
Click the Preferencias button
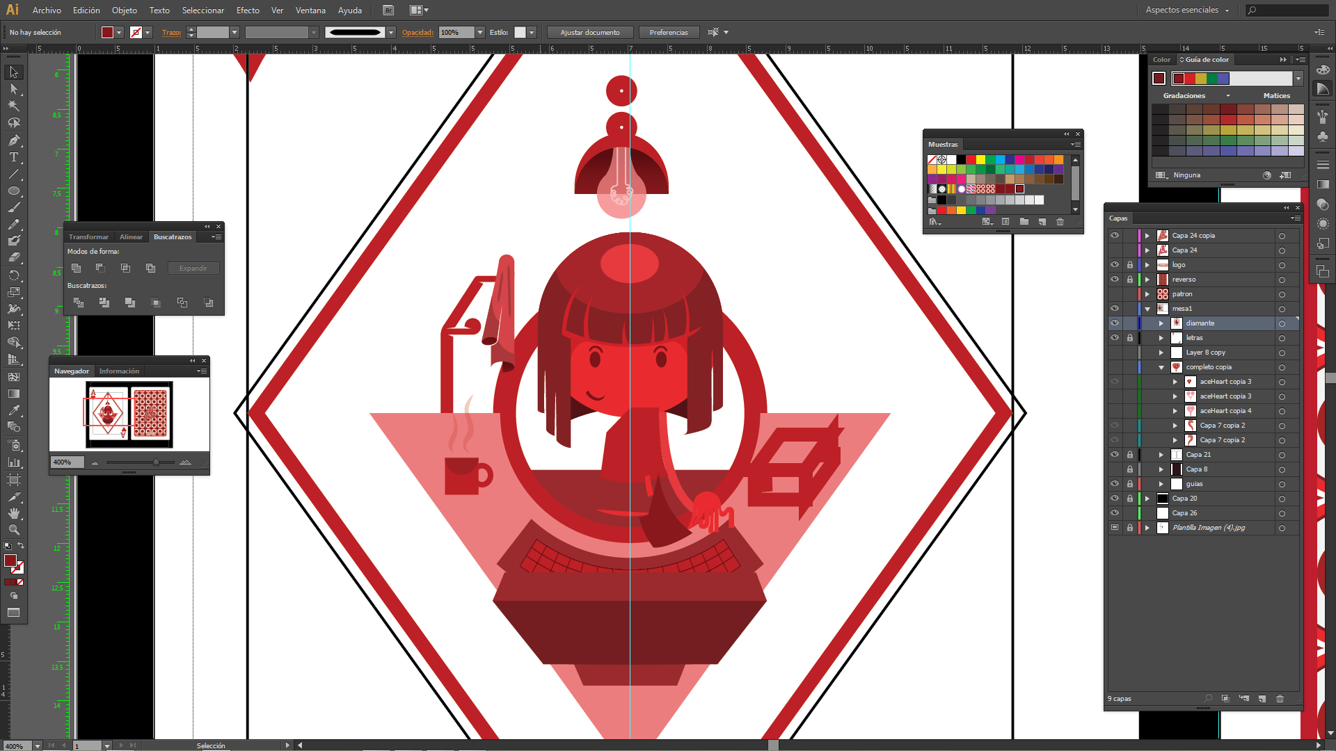click(x=668, y=33)
